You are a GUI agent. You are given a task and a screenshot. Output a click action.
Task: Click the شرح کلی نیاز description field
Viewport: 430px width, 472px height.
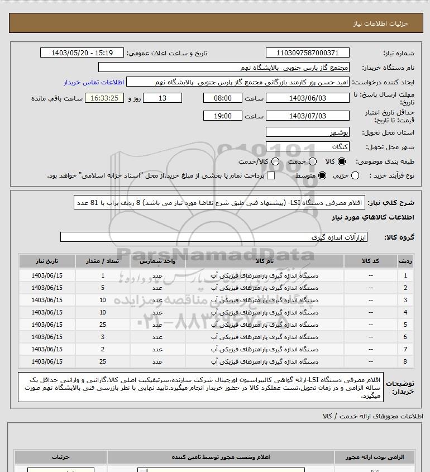pos(219,203)
